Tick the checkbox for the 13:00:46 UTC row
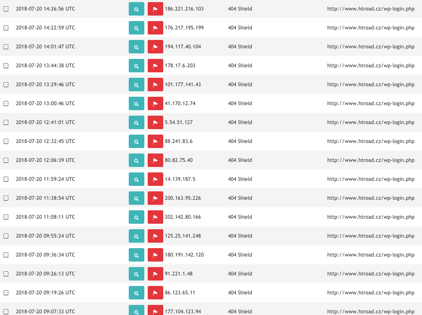The image size is (422, 315). pyautogui.click(x=6, y=103)
